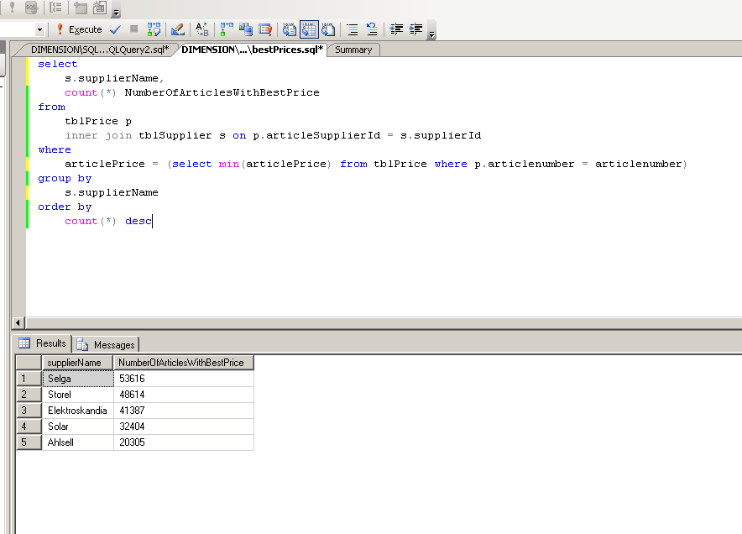
Task: Open the SQL editor toolbar options arrow
Action: (x=431, y=31)
